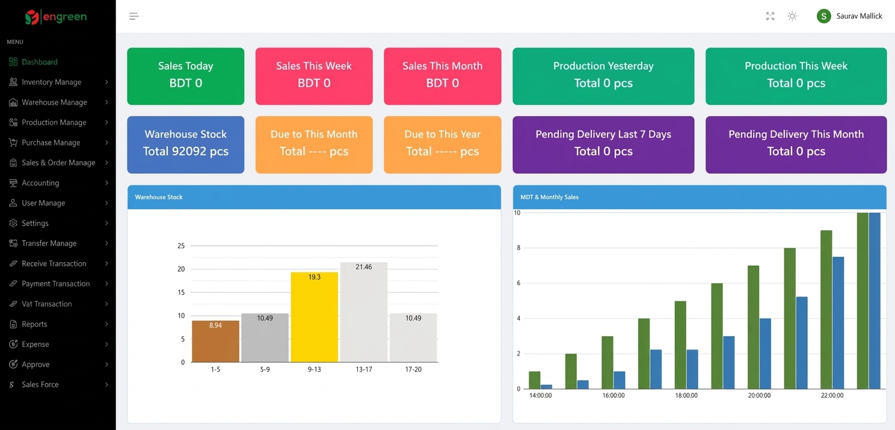Click the Inventory Manage icon
Viewport: 895px width, 430px height.
13,82
